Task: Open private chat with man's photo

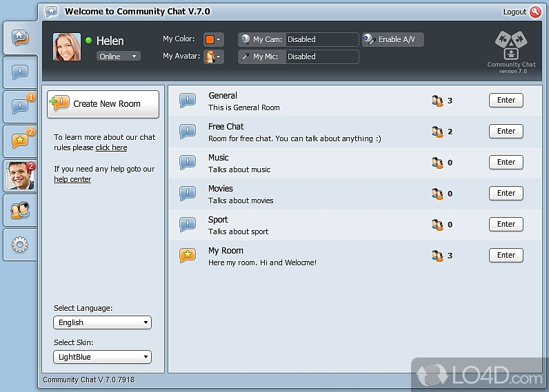Action: tap(20, 176)
